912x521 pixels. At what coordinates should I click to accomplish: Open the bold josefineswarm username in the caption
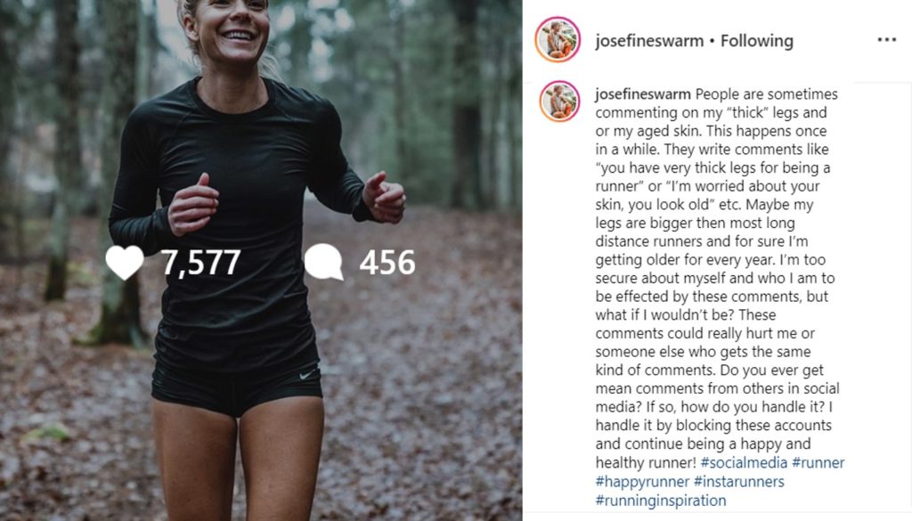pyautogui.click(x=643, y=94)
